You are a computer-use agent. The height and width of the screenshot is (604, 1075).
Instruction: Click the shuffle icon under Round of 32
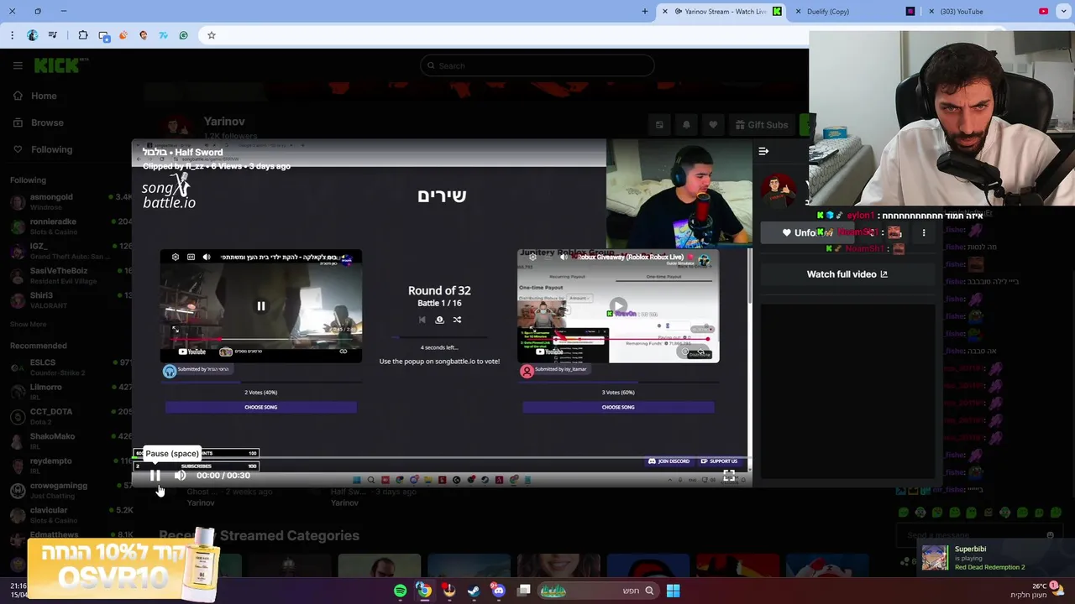coord(457,320)
